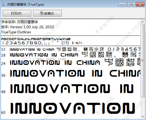Click the shield icon on install button
This screenshot has width=146, height=120.
[x=42, y=13]
